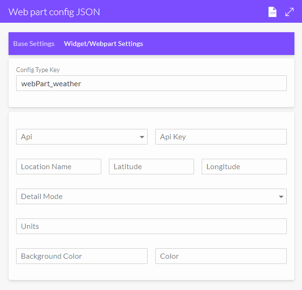
Task: Click the expand fullscreen arrows icon
Action: coord(290,12)
